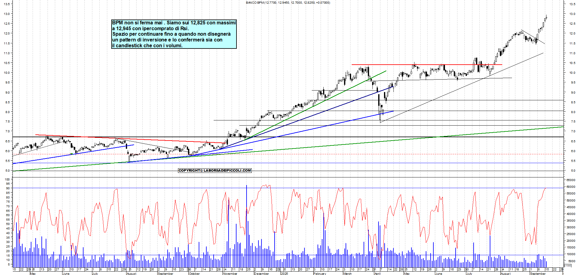Click the 65 label on RSI axis

tap(8, 211)
